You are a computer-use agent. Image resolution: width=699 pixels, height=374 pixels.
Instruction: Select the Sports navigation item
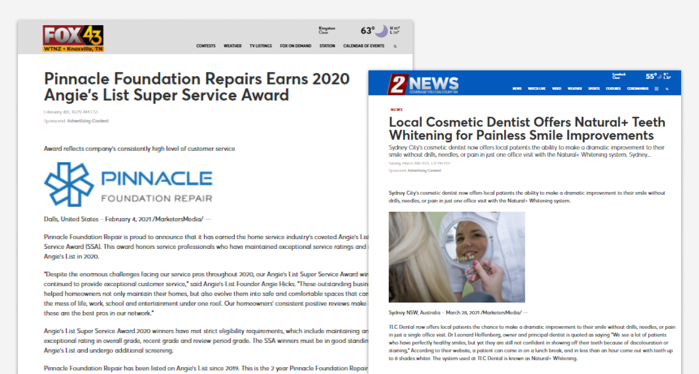coord(594,89)
